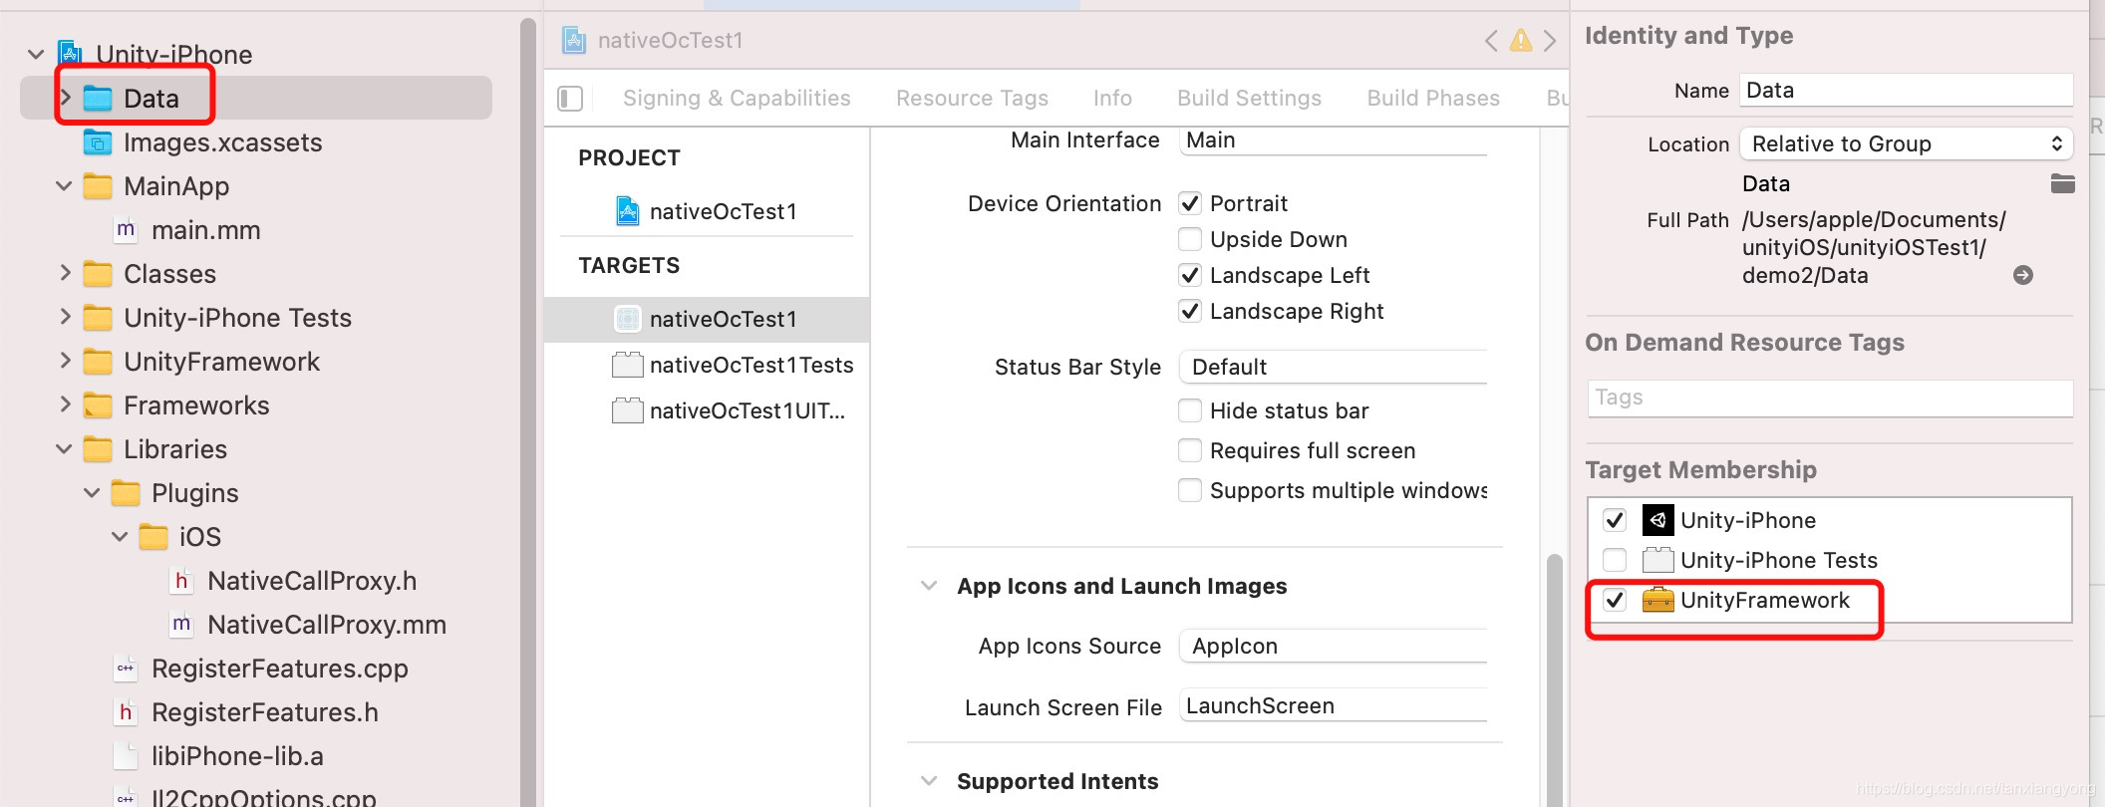Open the Resource Tags tab
2105x807 pixels.
point(972,98)
